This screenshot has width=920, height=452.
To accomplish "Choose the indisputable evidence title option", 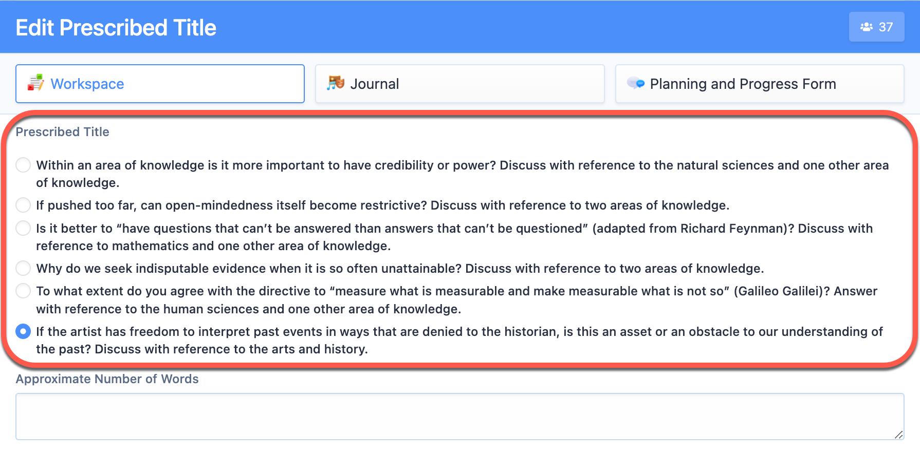I will coord(23,268).
